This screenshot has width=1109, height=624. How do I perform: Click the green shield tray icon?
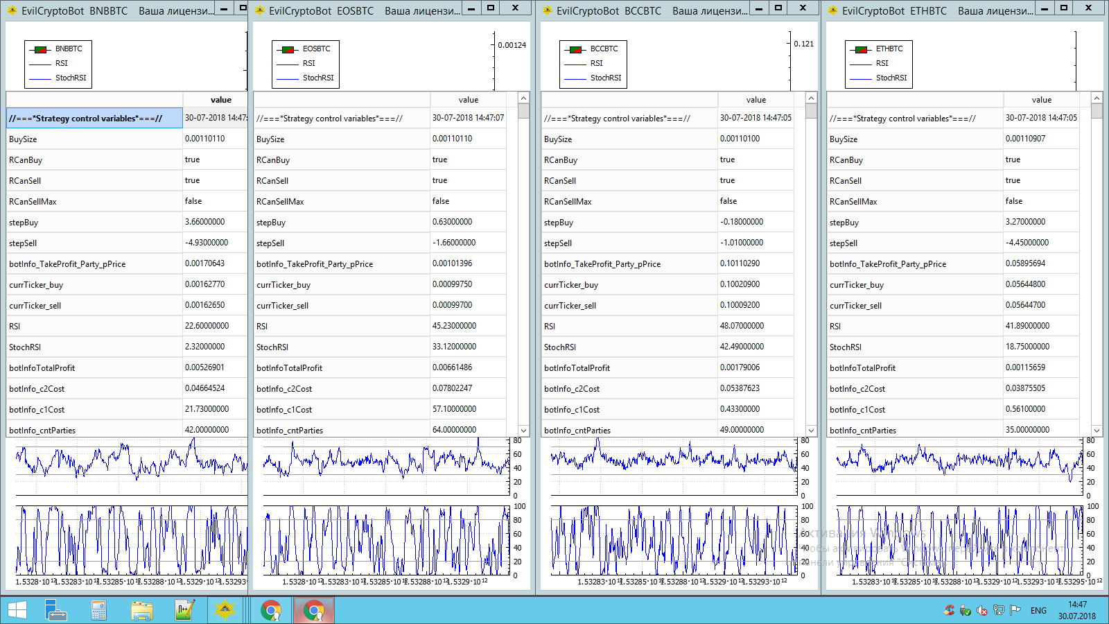[965, 610]
